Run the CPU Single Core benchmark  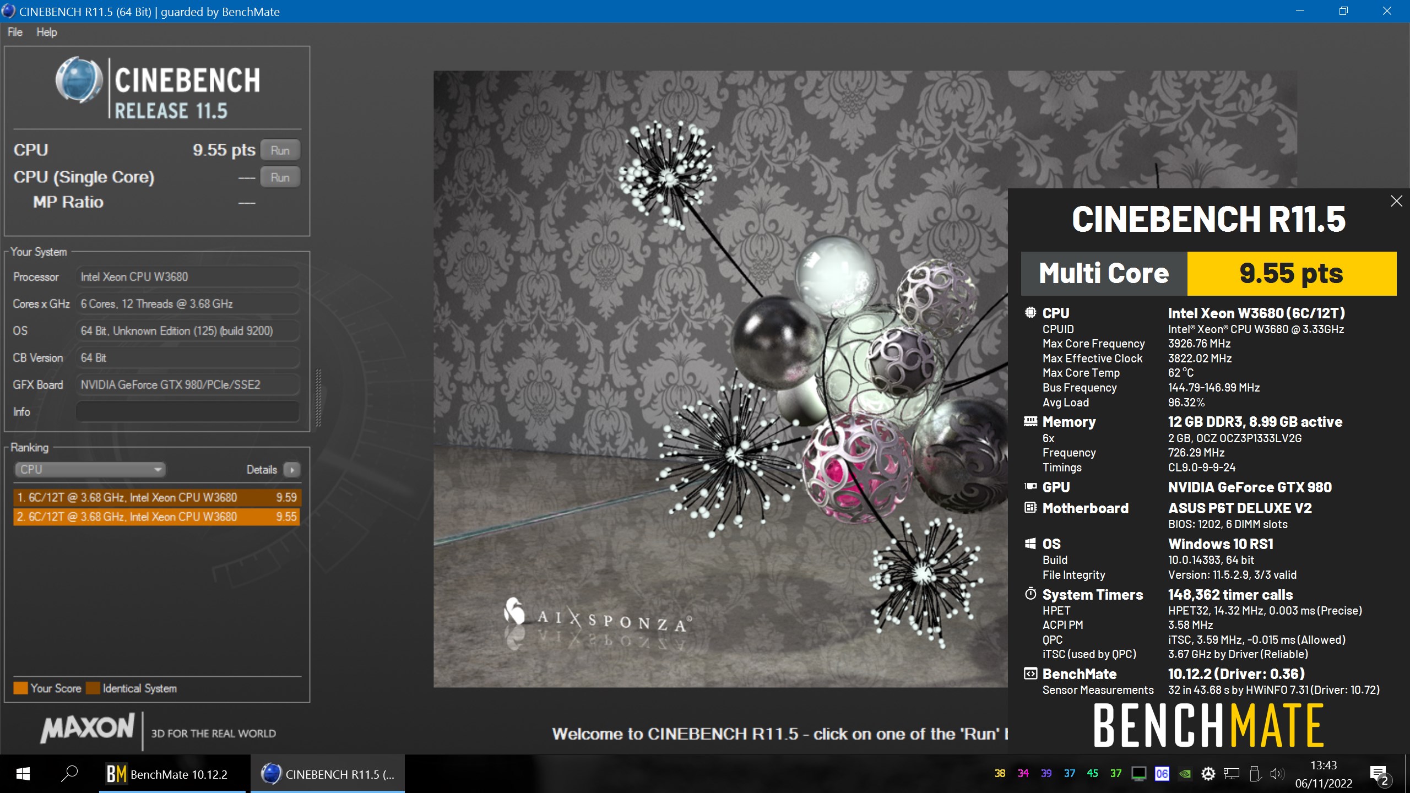[280, 177]
